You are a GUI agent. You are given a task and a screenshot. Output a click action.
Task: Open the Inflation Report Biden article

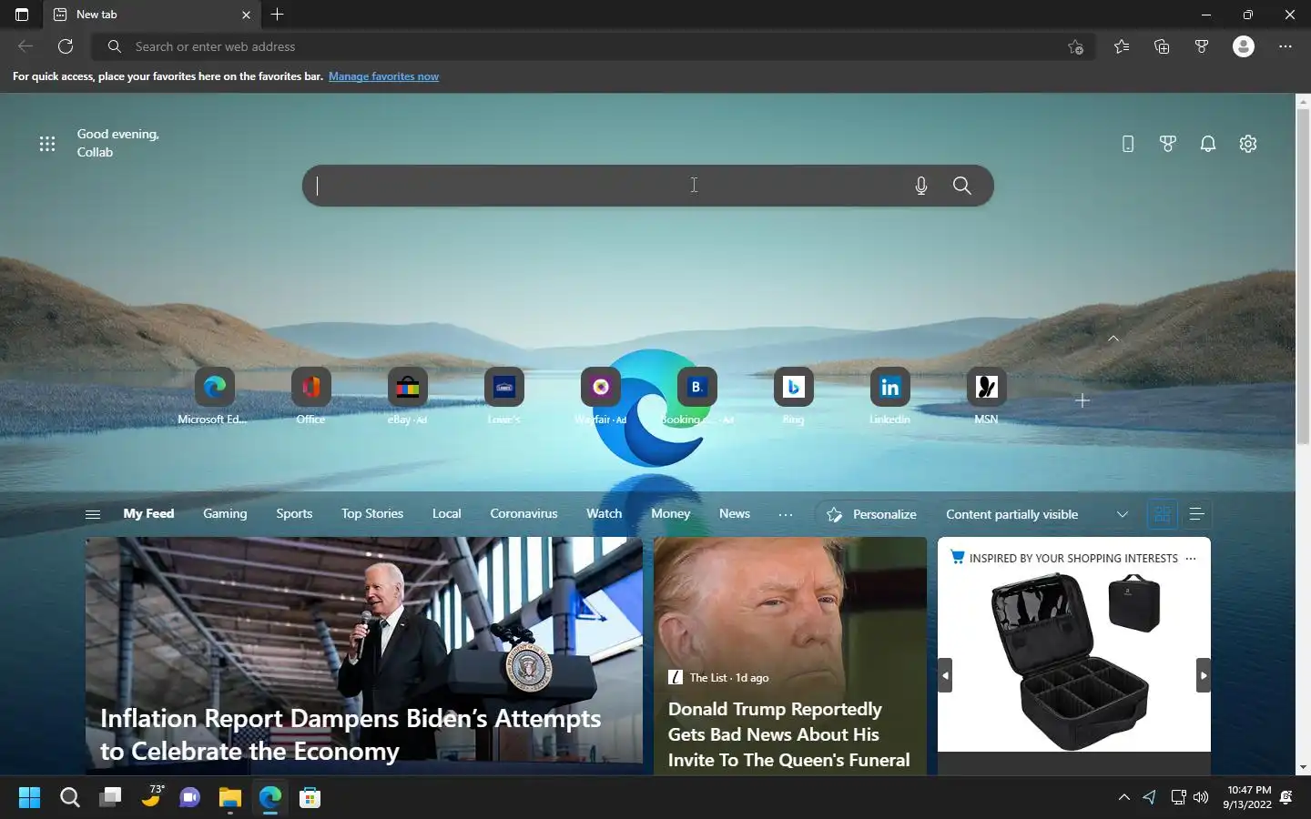pos(364,655)
